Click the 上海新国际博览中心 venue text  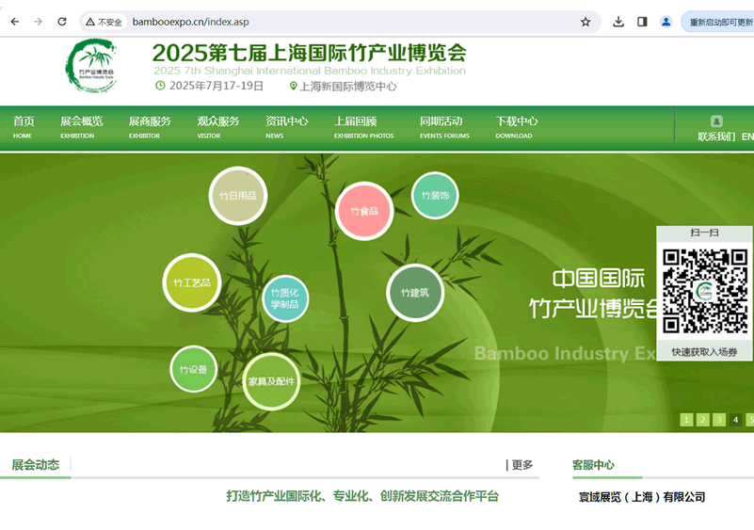[347, 87]
